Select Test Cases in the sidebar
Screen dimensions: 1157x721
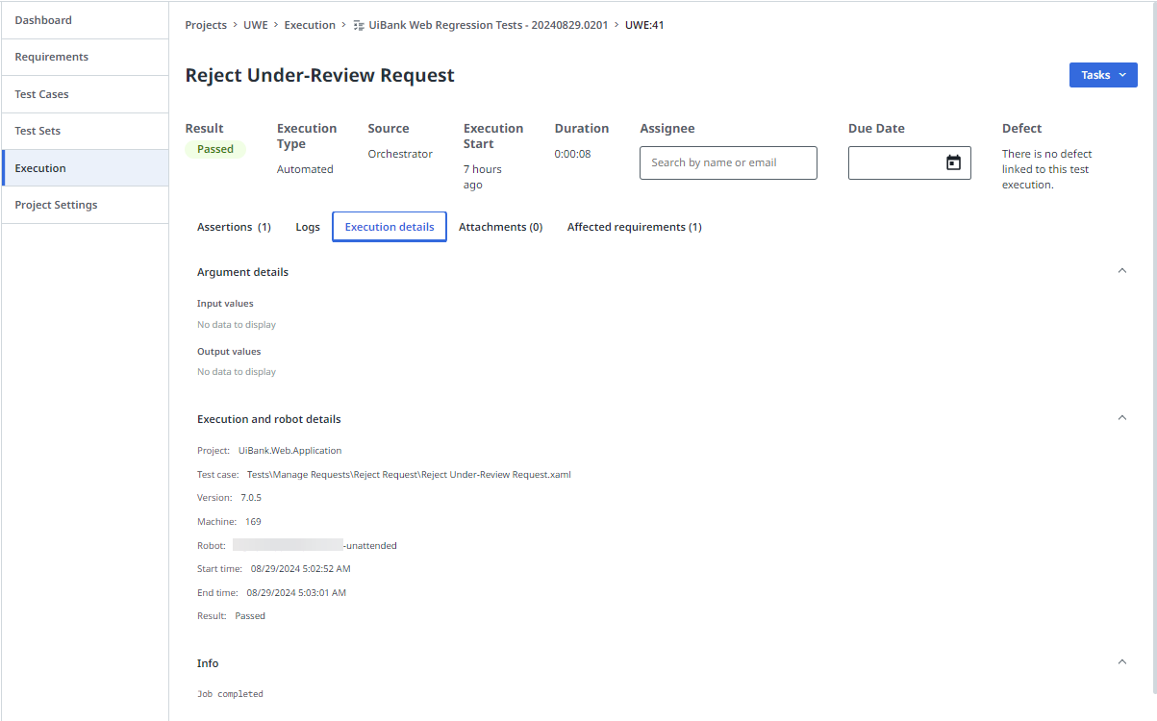[x=40, y=93]
